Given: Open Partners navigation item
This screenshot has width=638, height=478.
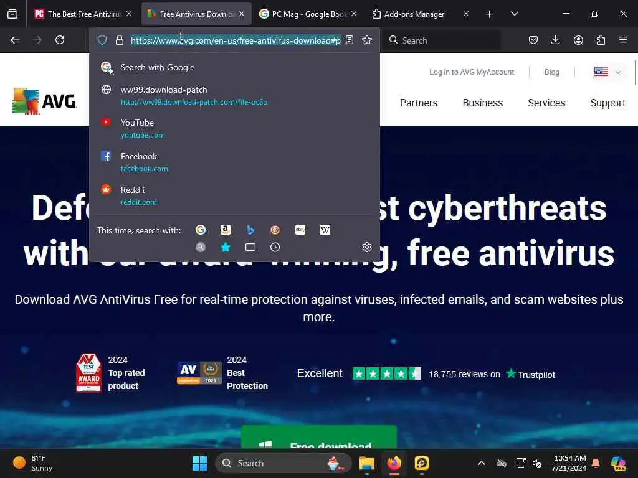Looking at the screenshot, I should tap(419, 103).
